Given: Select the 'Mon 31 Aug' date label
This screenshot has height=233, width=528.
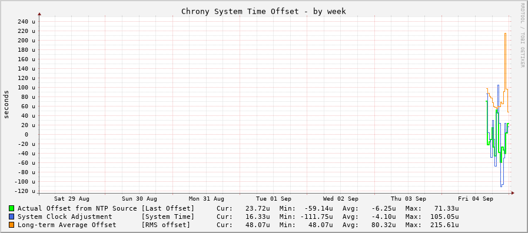Looking at the screenshot, I should [x=207, y=199].
